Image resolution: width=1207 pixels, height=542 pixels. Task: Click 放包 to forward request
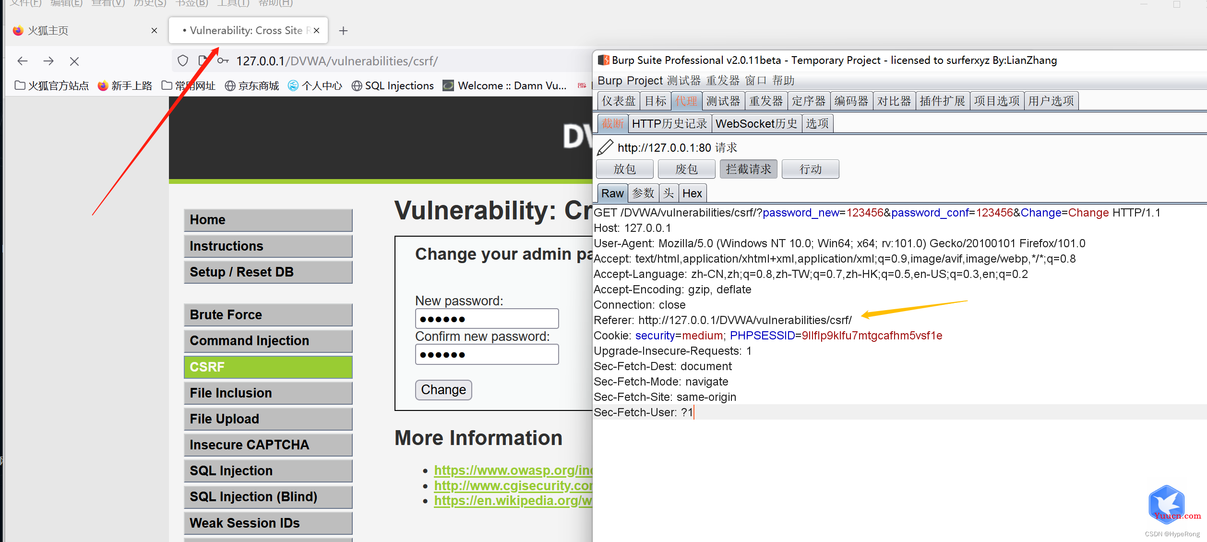[x=624, y=169]
